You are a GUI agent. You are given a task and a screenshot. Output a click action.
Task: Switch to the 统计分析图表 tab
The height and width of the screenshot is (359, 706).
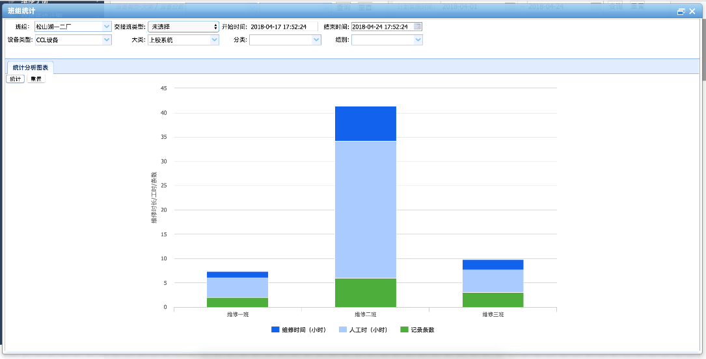click(31, 68)
